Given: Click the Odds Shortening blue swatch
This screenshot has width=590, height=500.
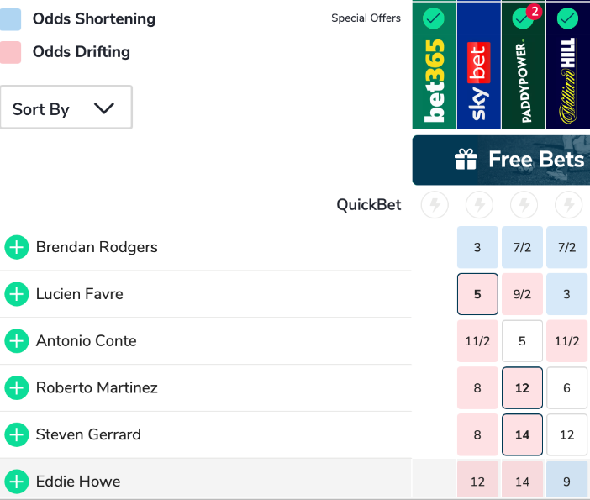Looking at the screenshot, I should point(11,18).
